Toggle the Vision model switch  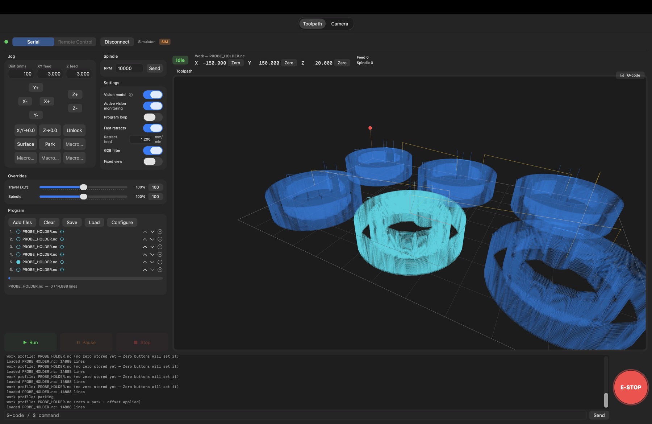[x=153, y=95]
